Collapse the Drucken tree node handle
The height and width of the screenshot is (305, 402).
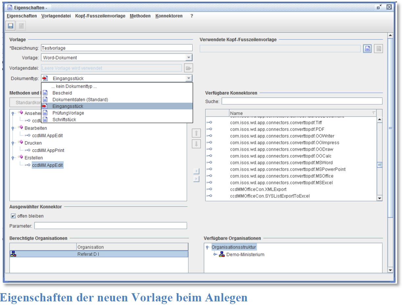pos(13,143)
